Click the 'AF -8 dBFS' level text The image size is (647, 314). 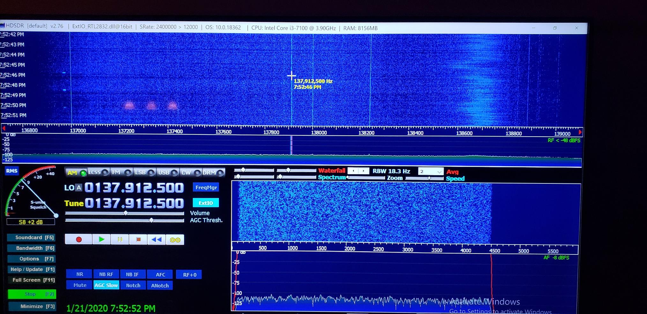[x=556, y=258]
